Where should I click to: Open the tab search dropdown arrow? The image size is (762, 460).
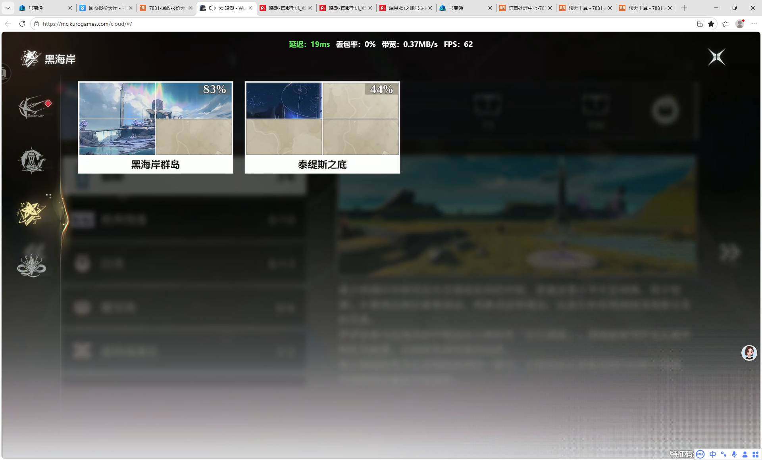pyautogui.click(x=8, y=8)
